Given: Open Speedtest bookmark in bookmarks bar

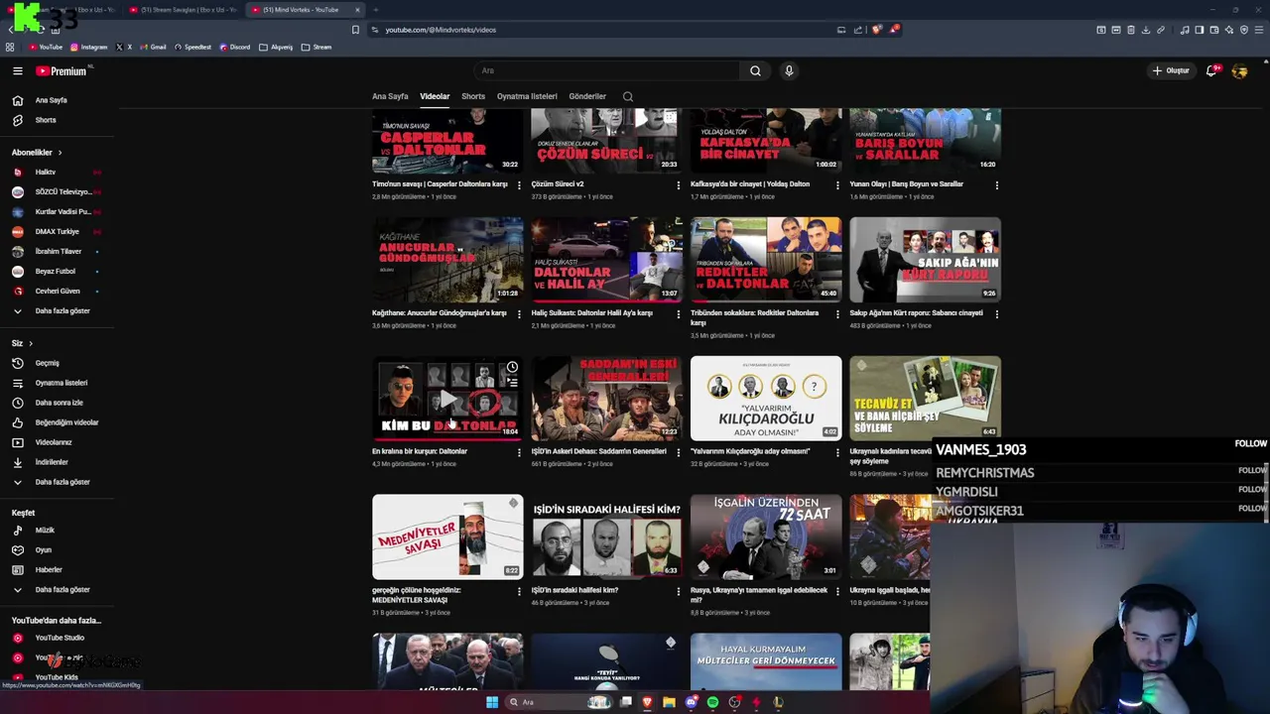Looking at the screenshot, I should point(192,47).
